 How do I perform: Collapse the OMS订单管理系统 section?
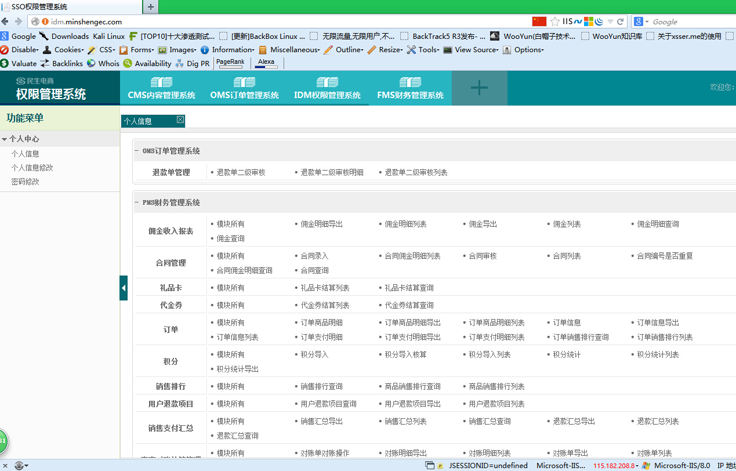(x=137, y=151)
